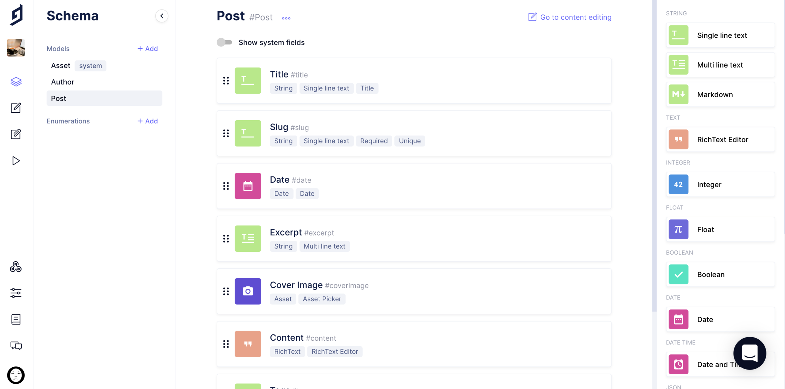Select the Author model
The image size is (785, 389).
point(62,82)
